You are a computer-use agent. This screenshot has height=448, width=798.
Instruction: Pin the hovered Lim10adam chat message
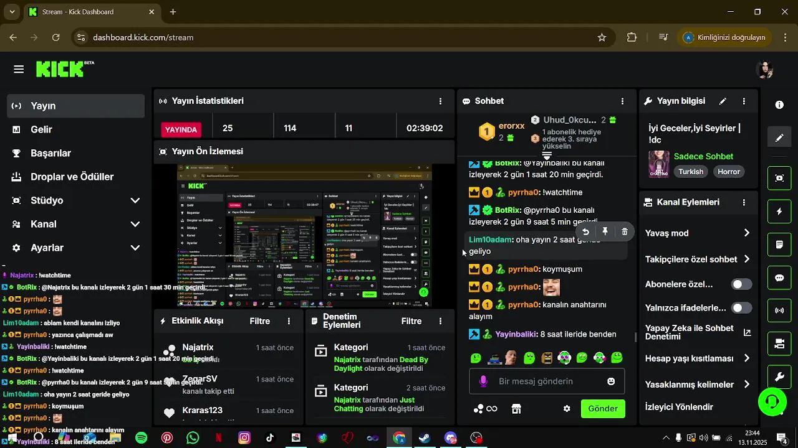(x=605, y=231)
